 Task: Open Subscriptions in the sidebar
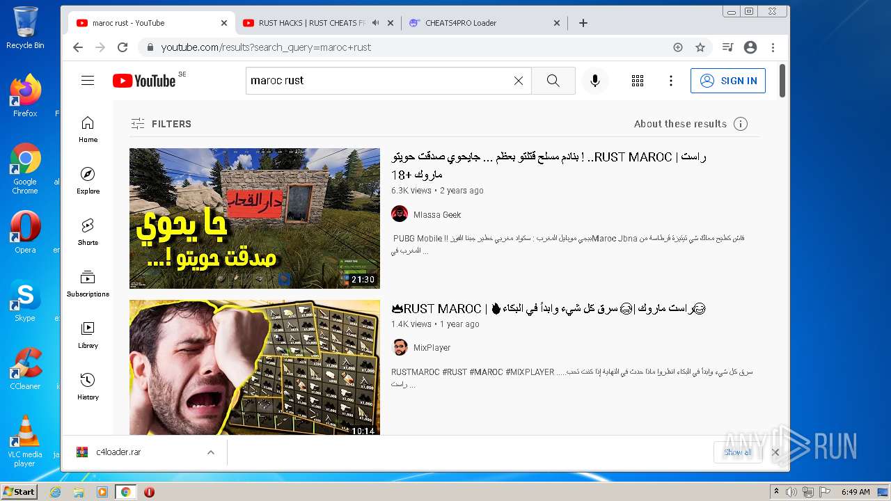88,284
